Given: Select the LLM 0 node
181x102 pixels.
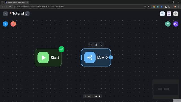Looking at the screenshot, I should point(96,58).
